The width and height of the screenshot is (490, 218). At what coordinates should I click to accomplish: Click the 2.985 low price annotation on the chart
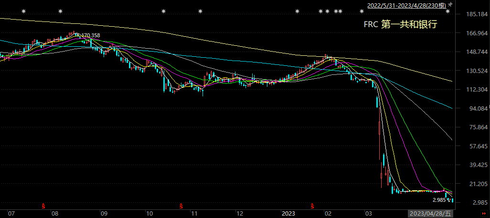click(439, 200)
